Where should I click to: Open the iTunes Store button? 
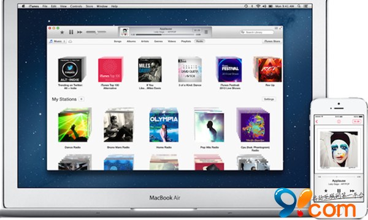(x=272, y=42)
